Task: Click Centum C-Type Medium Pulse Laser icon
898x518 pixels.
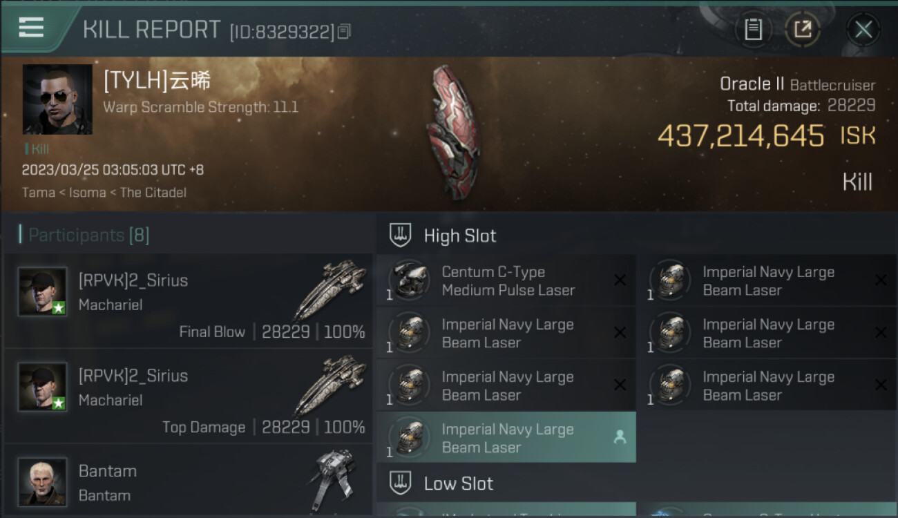Action: coord(409,280)
